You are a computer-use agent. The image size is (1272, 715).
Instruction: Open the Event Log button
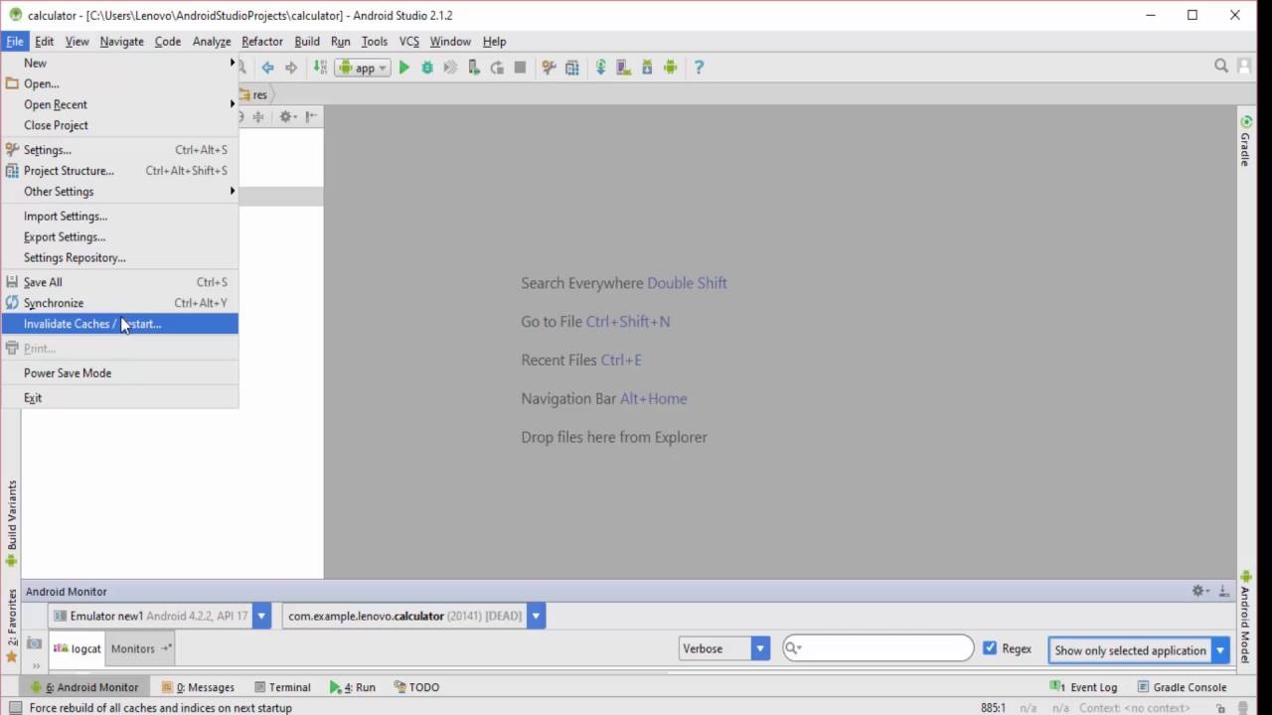1084,687
